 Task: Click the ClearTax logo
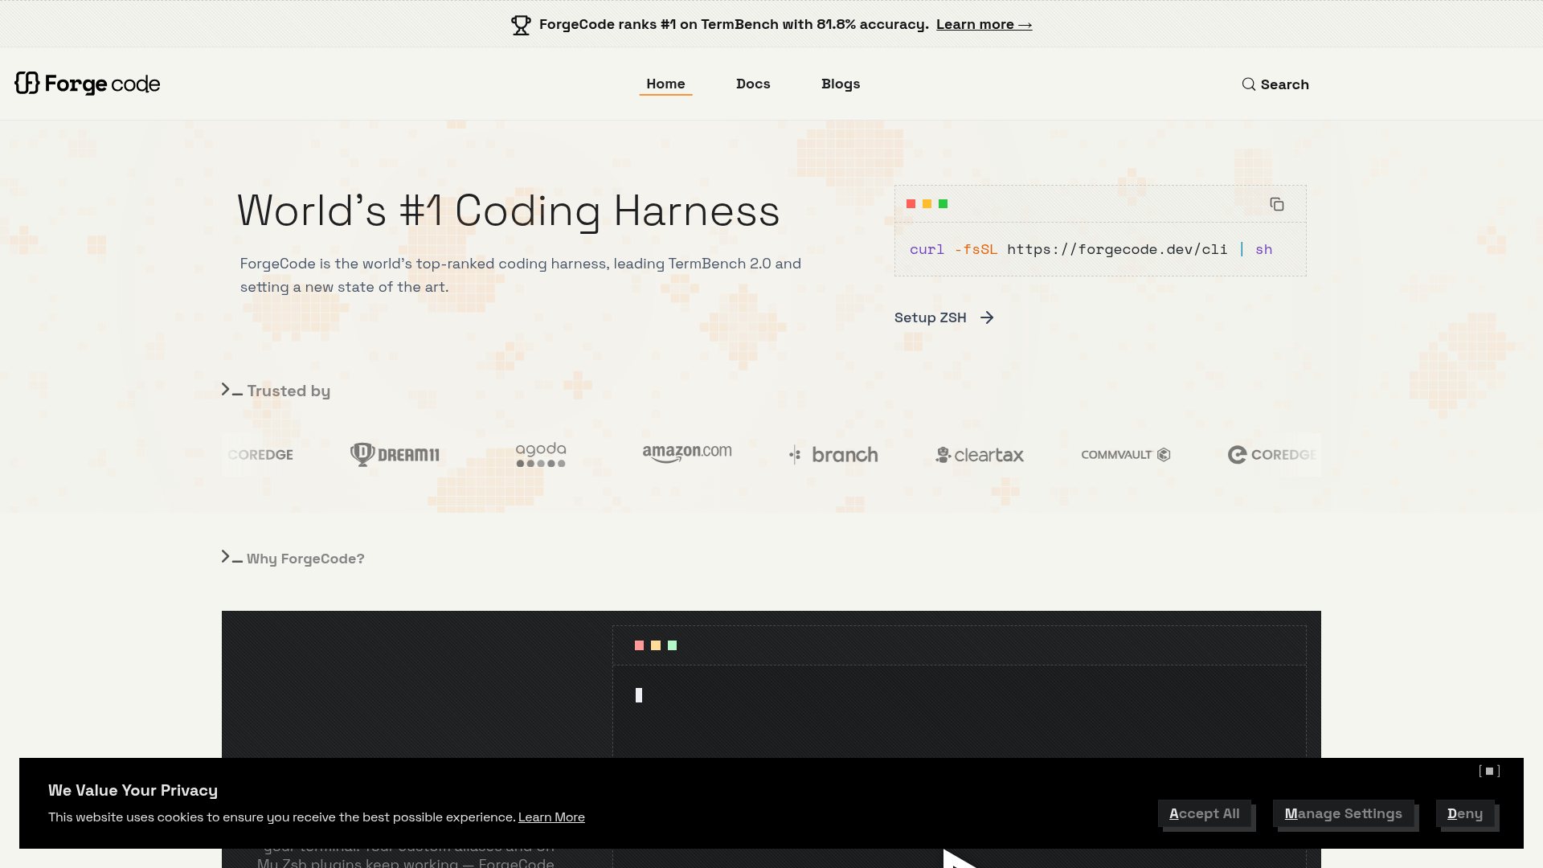(x=980, y=455)
